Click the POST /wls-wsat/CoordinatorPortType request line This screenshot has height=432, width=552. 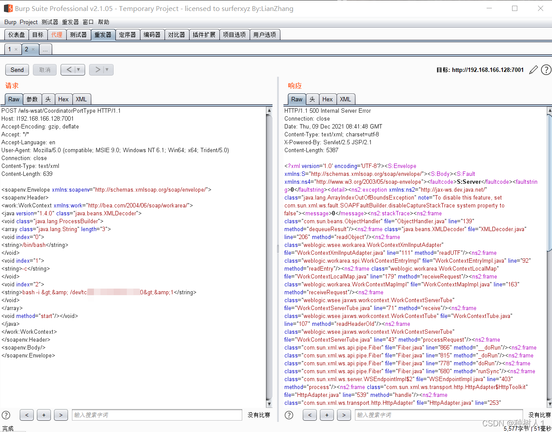pos(61,111)
